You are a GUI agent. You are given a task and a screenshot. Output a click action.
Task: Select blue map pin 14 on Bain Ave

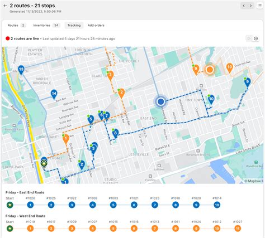[x=54, y=94]
